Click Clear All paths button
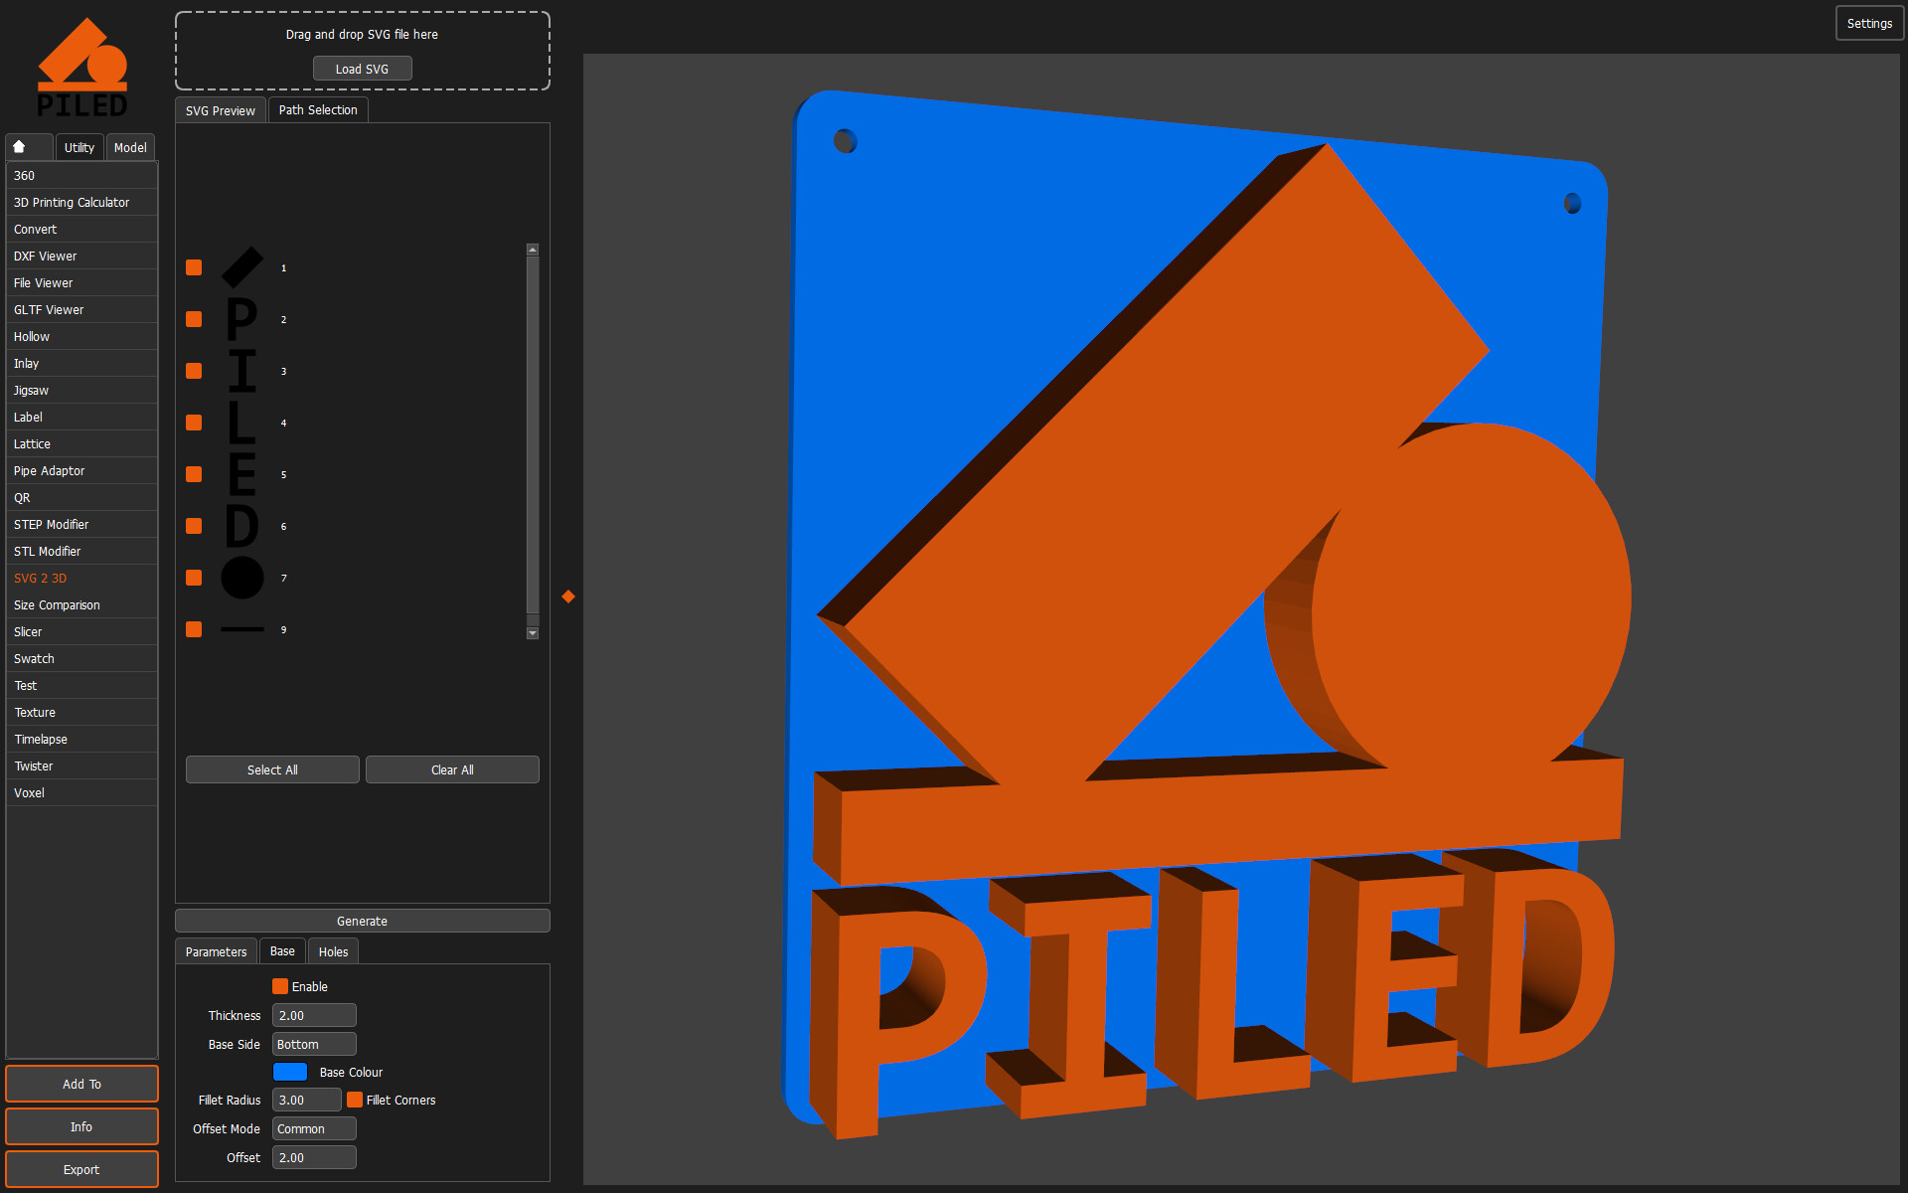1908x1193 pixels. point(452,769)
